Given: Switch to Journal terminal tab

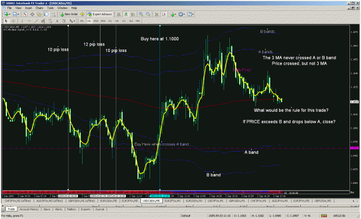Looking at the screenshot, I should [100, 209].
